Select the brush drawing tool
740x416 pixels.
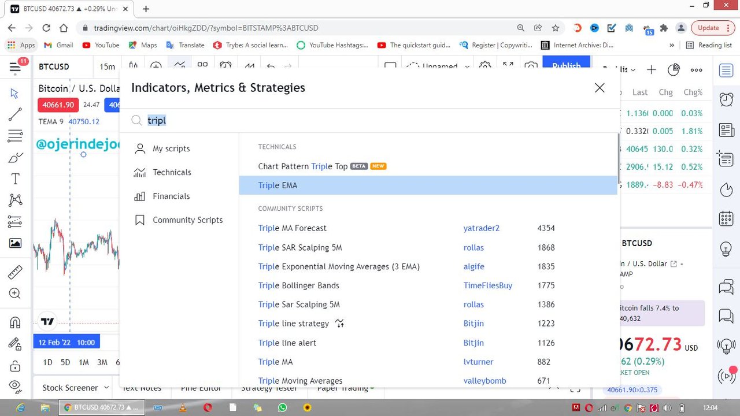pos(15,158)
